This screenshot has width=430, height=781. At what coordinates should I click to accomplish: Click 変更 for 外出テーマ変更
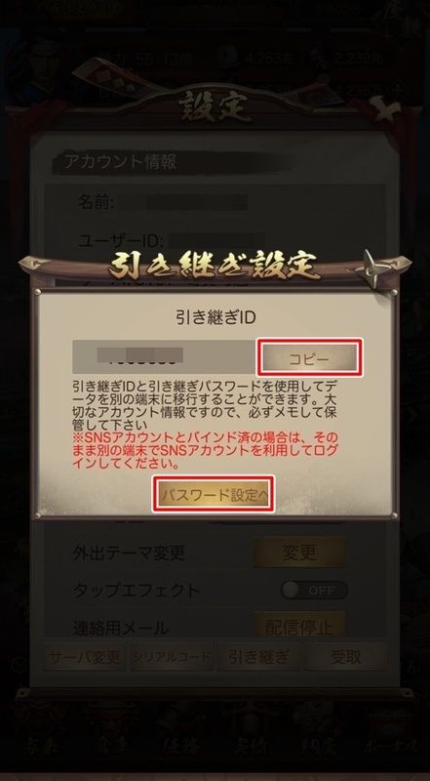pos(299,552)
